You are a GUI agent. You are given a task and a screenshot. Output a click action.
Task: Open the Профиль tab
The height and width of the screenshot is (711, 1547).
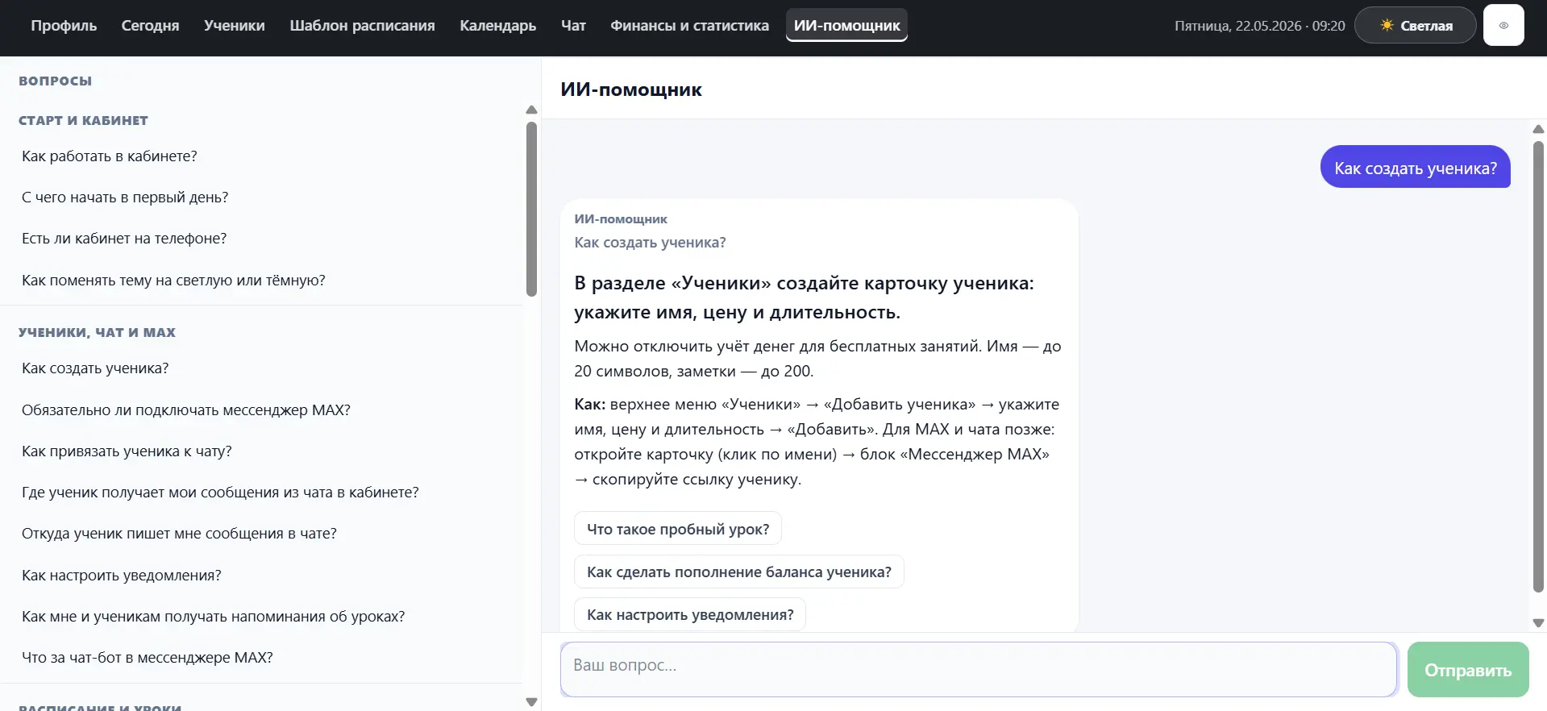(64, 25)
